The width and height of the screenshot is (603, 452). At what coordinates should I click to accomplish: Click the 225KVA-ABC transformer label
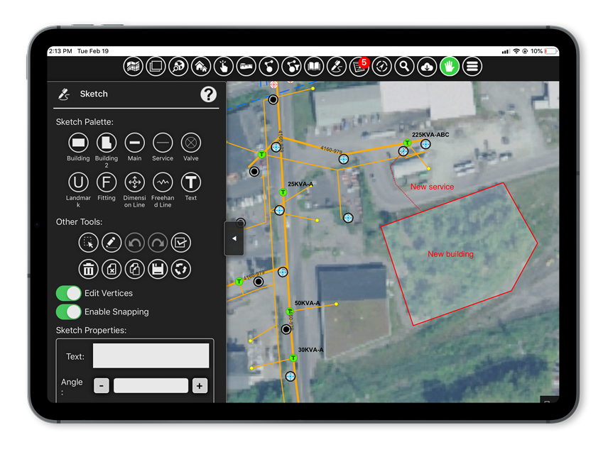(430, 135)
